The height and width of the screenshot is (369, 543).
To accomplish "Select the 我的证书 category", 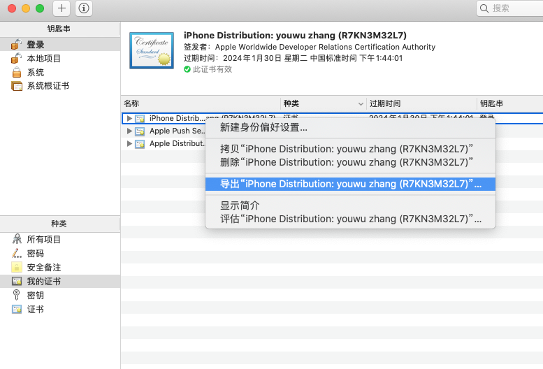I will pos(60,281).
